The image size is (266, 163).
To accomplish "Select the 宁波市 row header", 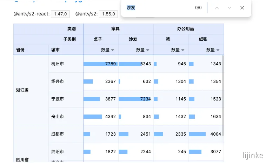I will pos(66,99).
